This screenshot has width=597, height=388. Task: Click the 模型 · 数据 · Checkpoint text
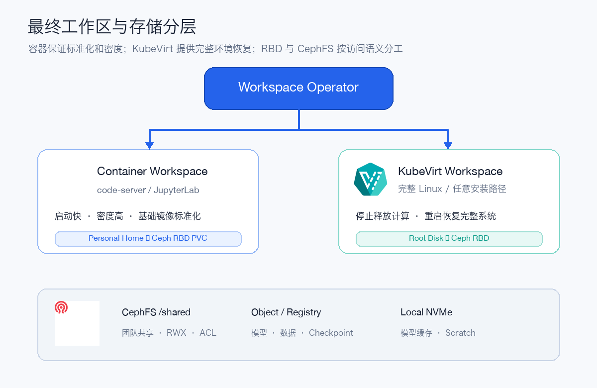click(x=302, y=333)
